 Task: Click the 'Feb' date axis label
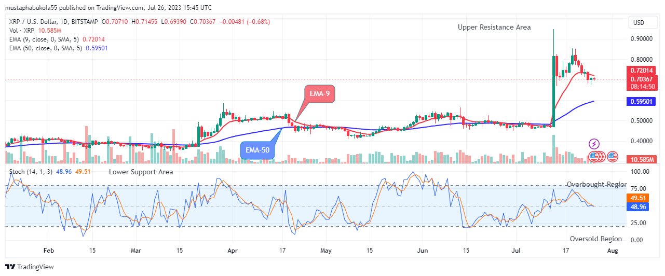(48, 250)
